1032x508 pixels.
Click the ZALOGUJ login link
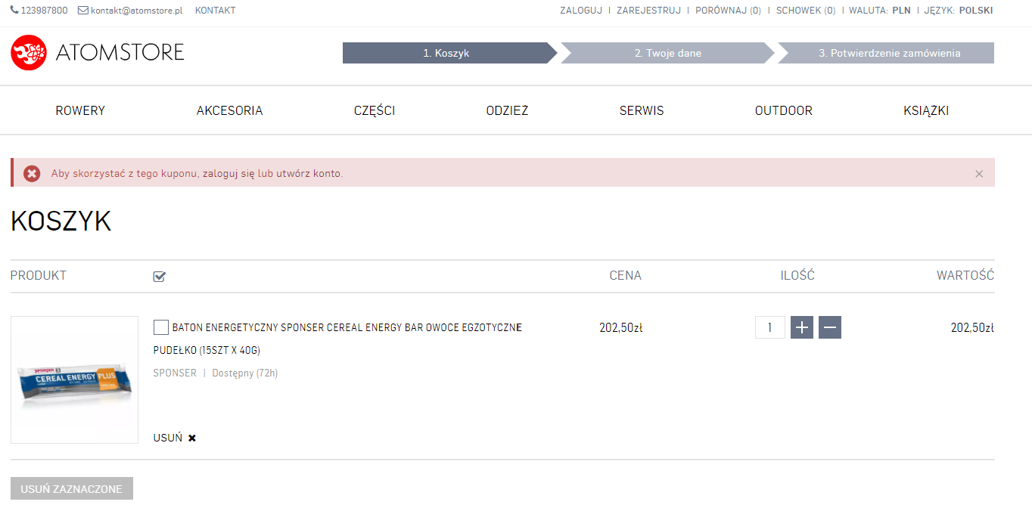click(x=581, y=11)
